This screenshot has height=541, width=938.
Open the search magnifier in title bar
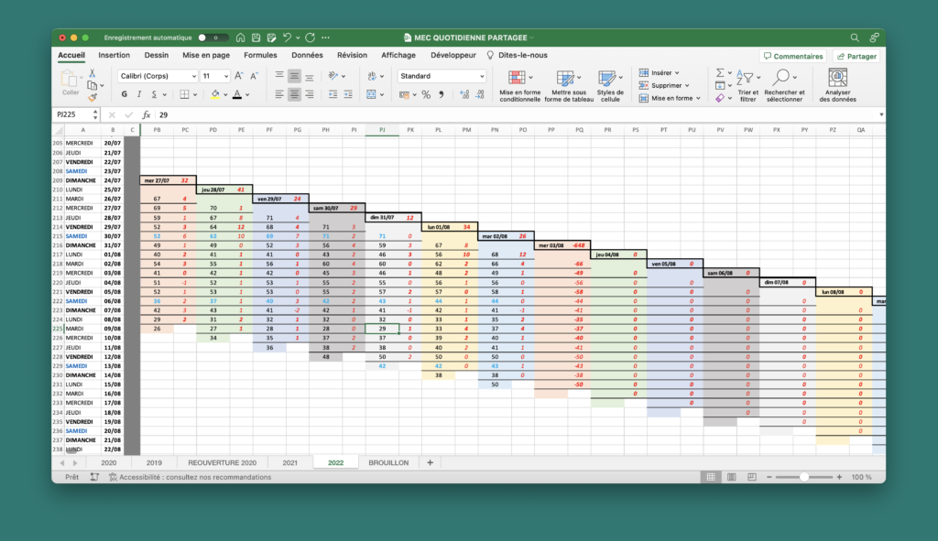(855, 38)
